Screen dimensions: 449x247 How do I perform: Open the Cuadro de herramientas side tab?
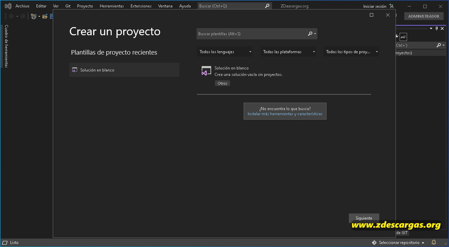click(6, 46)
